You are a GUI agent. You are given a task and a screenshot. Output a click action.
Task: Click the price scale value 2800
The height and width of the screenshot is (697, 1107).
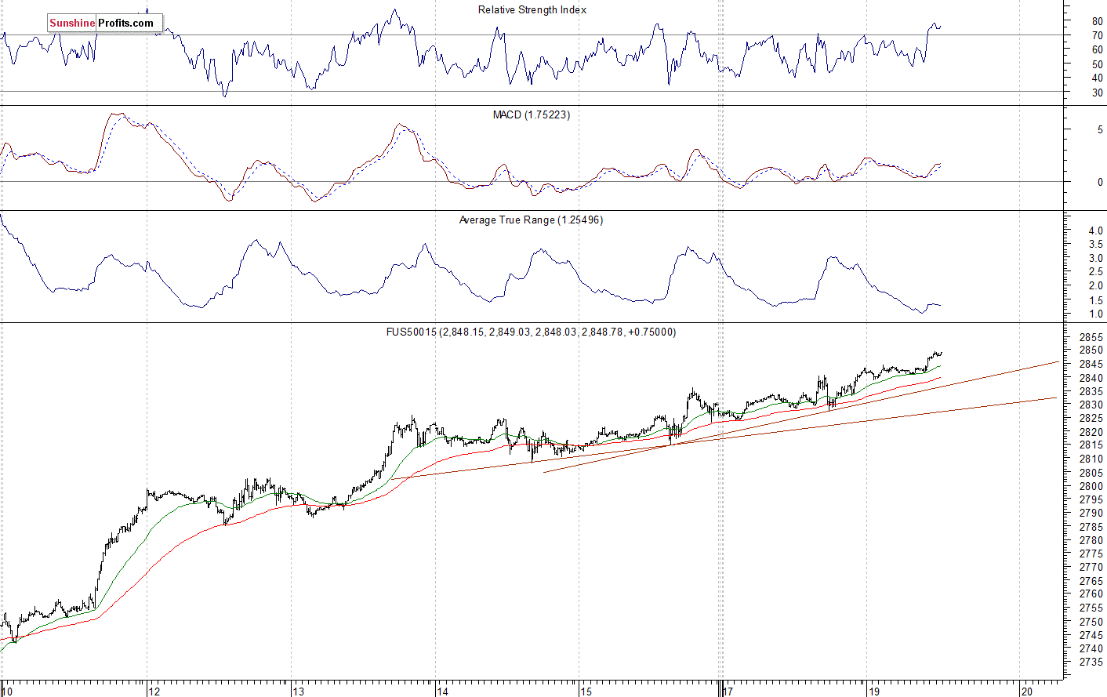(x=1091, y=486)
